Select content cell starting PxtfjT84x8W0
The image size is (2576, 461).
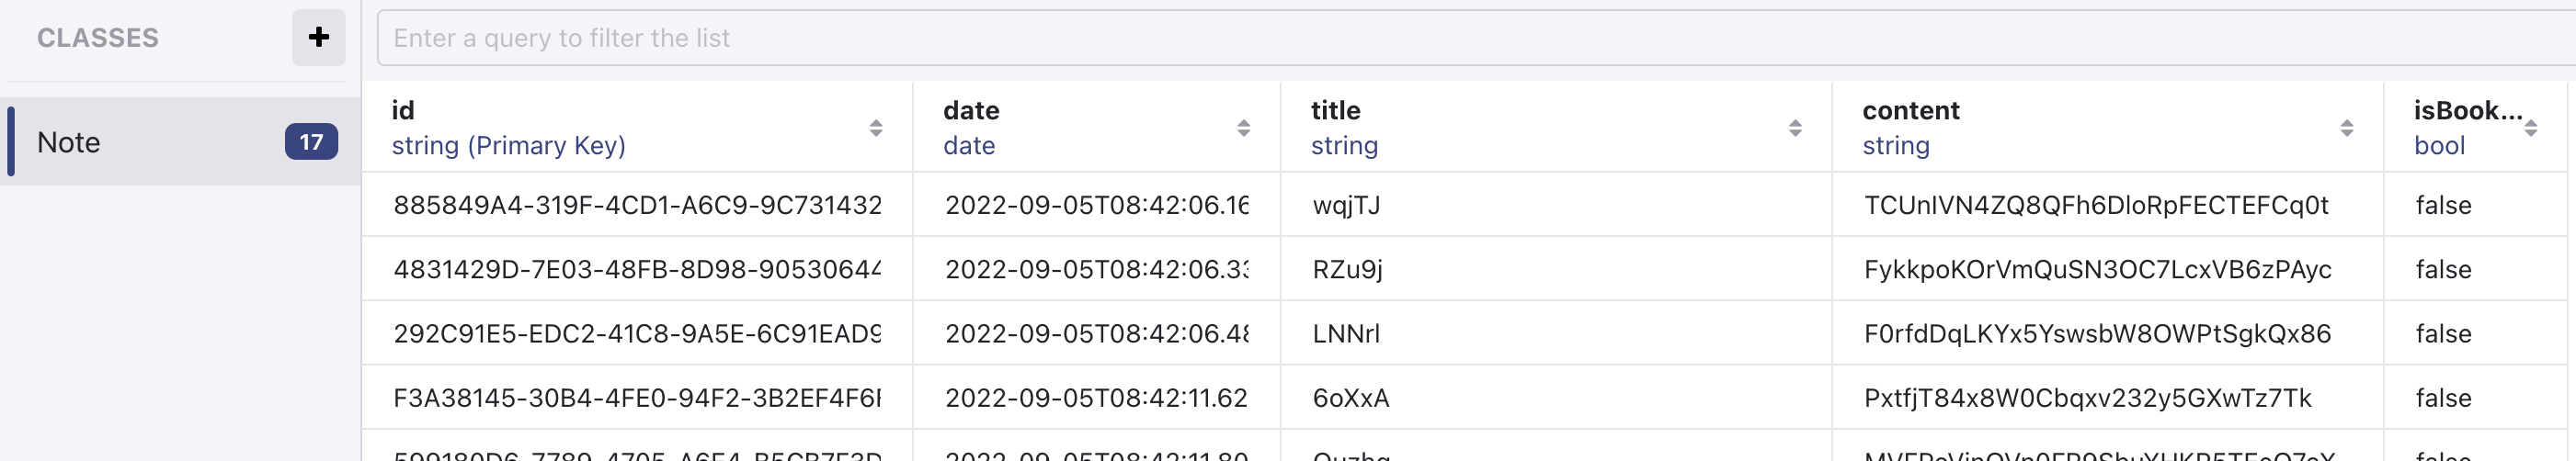point(2108,399)
